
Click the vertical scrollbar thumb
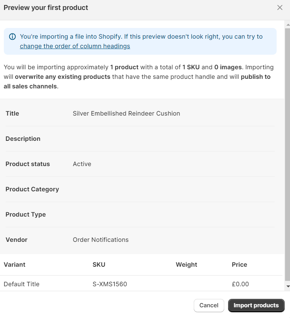coord(287,154)
